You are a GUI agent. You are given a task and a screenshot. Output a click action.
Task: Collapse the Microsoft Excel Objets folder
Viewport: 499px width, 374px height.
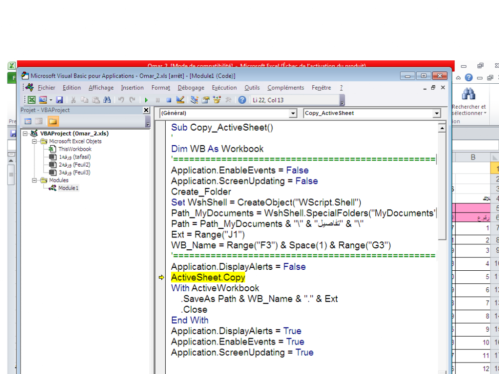click(x=34, y=141)
